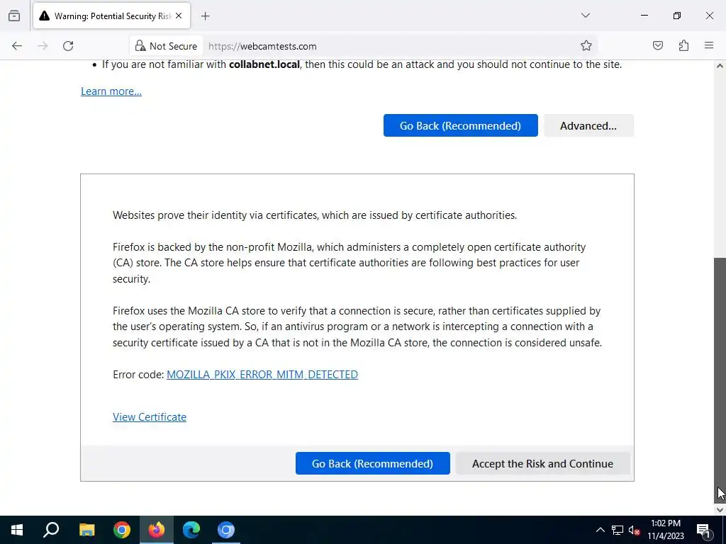The width and height of the screenshot is (726, 544).
Task: Click top Go Back (Recommended) button
Action: [460, 125]
